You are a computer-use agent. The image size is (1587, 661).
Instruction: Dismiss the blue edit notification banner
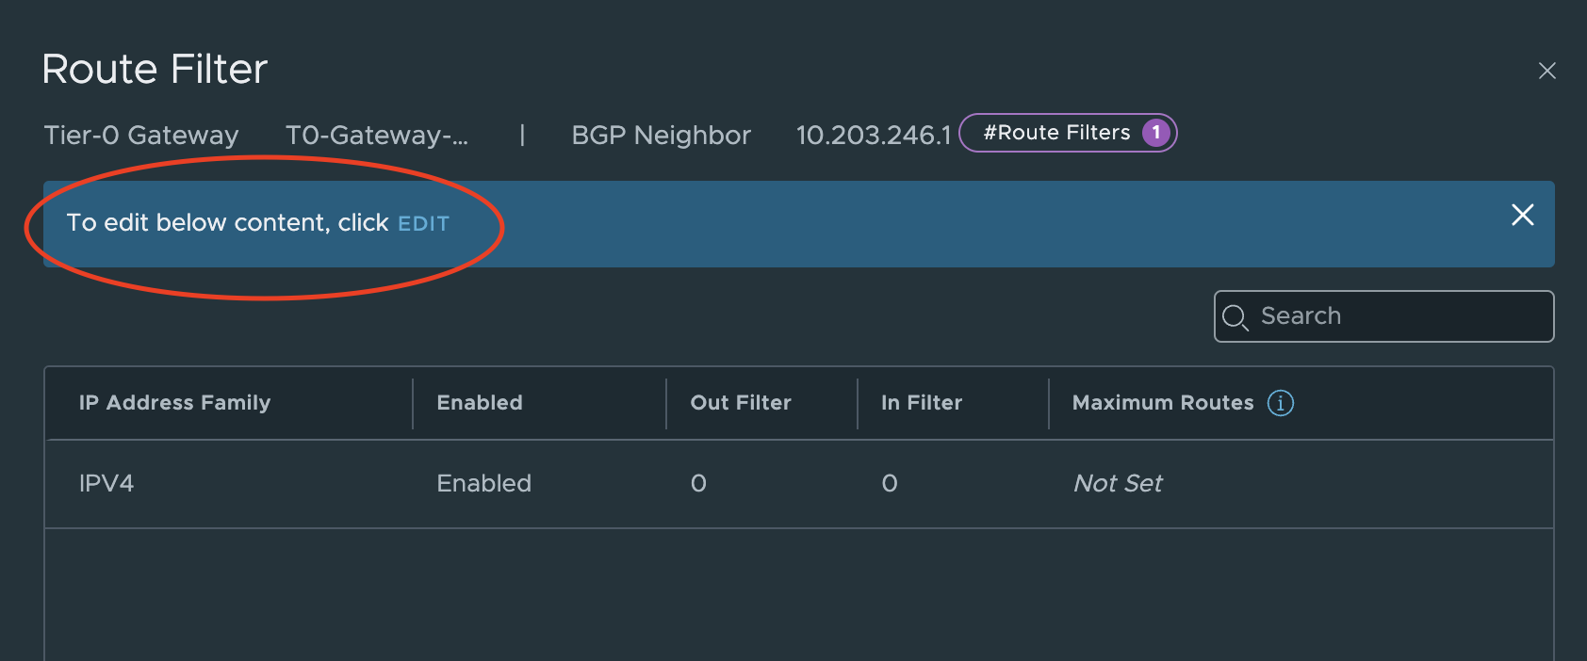(x=1522, y=216)
